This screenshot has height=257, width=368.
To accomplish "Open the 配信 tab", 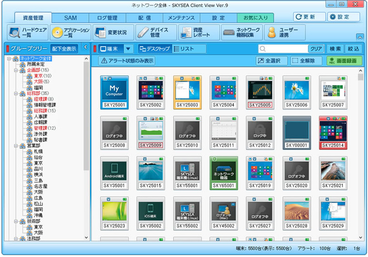I will coord(144,18).
